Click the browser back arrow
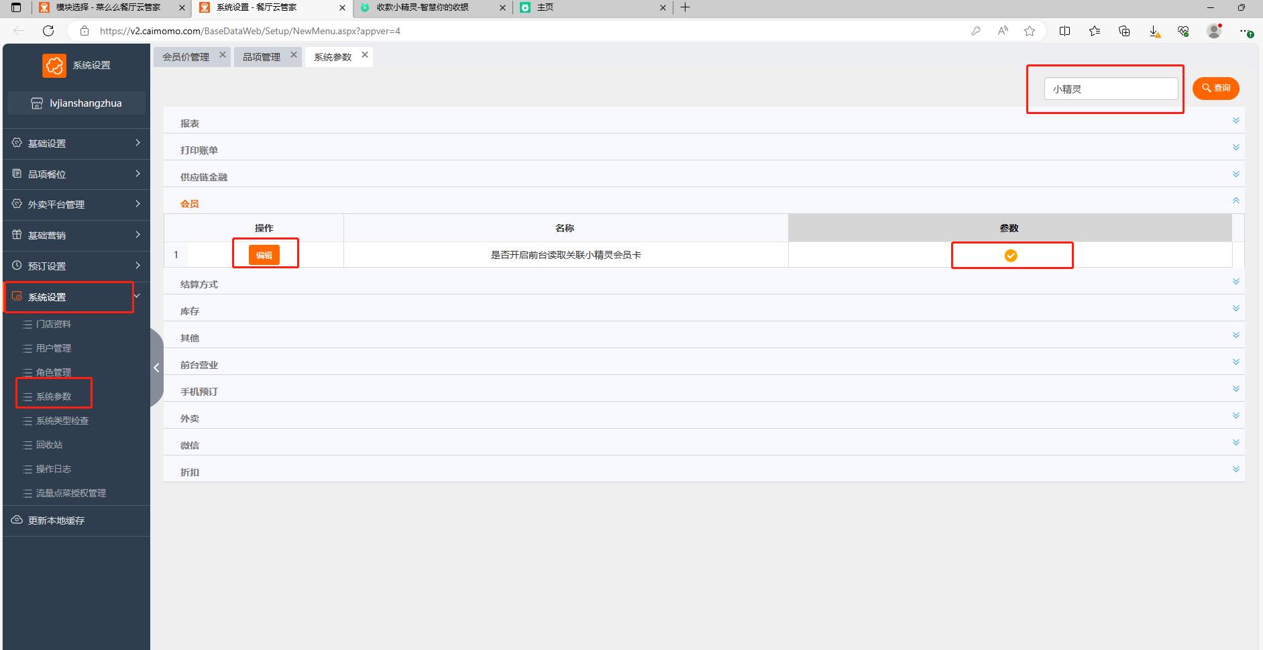The width and height of the screenshot is (1263, 650). click(x=19, y=31)
